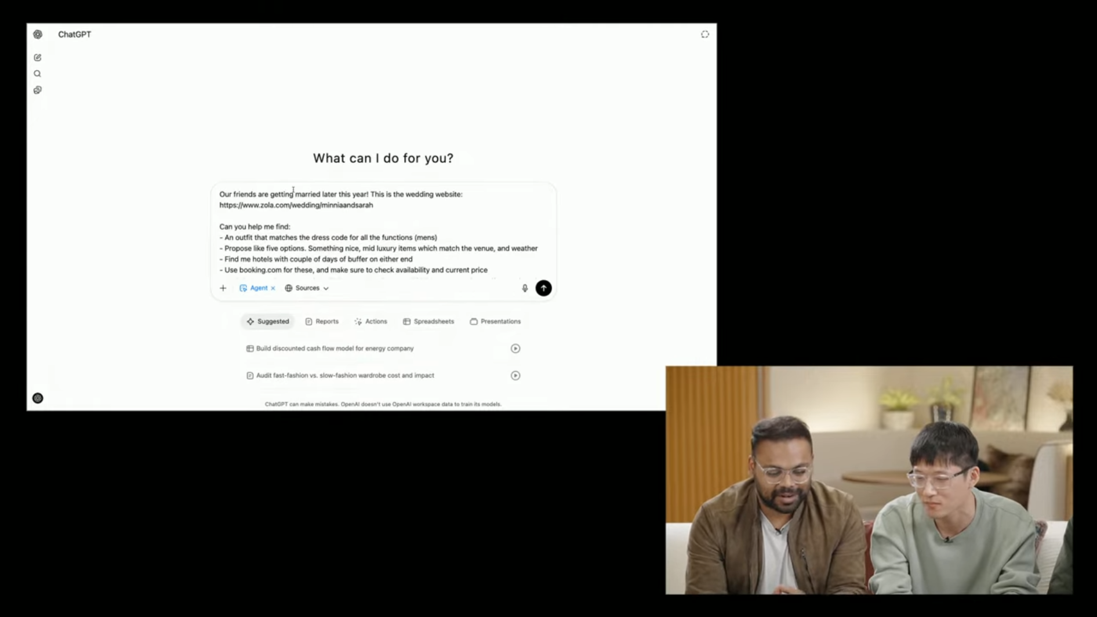Open the library icon in sidebar
1097x617 pixels.
coord(38,90)
